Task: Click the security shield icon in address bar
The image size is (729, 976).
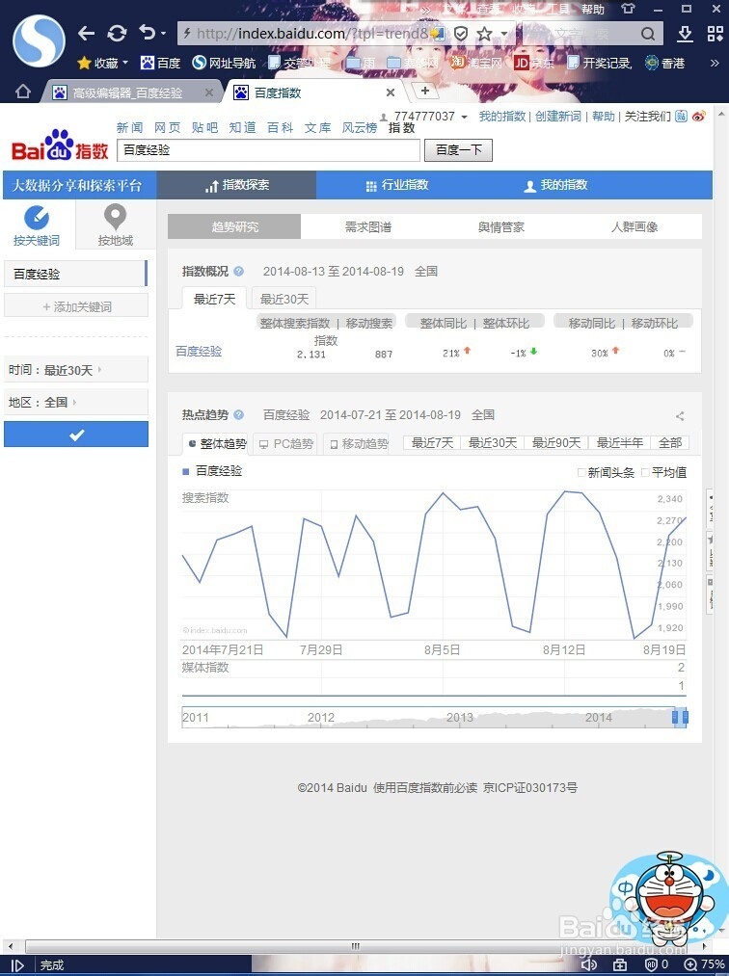Action: tap(461, 33)
